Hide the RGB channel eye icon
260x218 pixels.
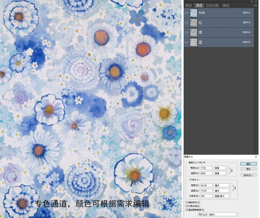pyautogui.click(x=186, y=13)
